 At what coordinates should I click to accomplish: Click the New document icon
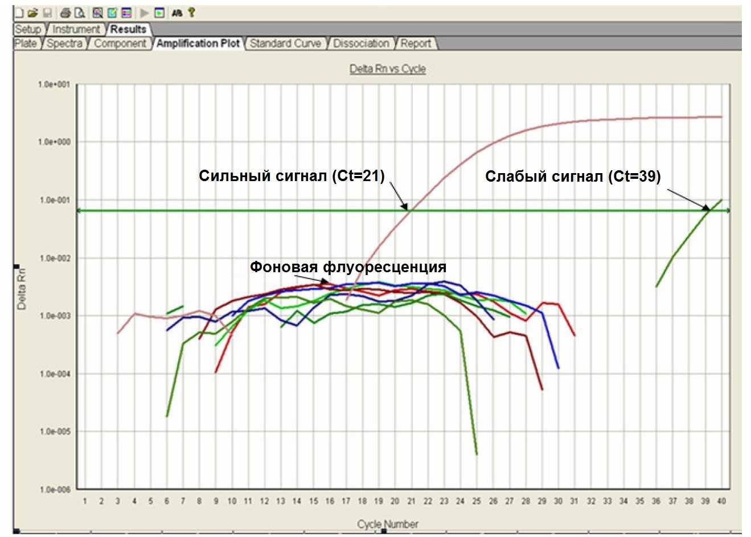20,13
